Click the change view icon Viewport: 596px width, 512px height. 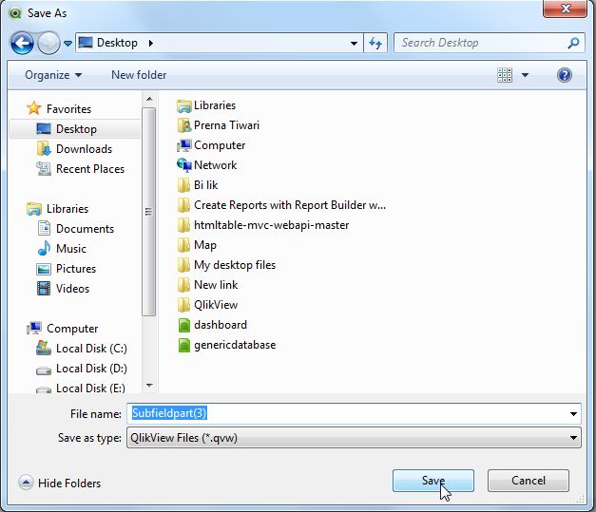coord(505,75)
